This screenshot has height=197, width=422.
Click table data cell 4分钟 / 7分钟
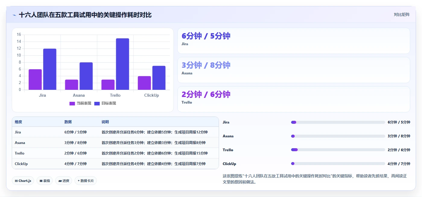[75, 164]
